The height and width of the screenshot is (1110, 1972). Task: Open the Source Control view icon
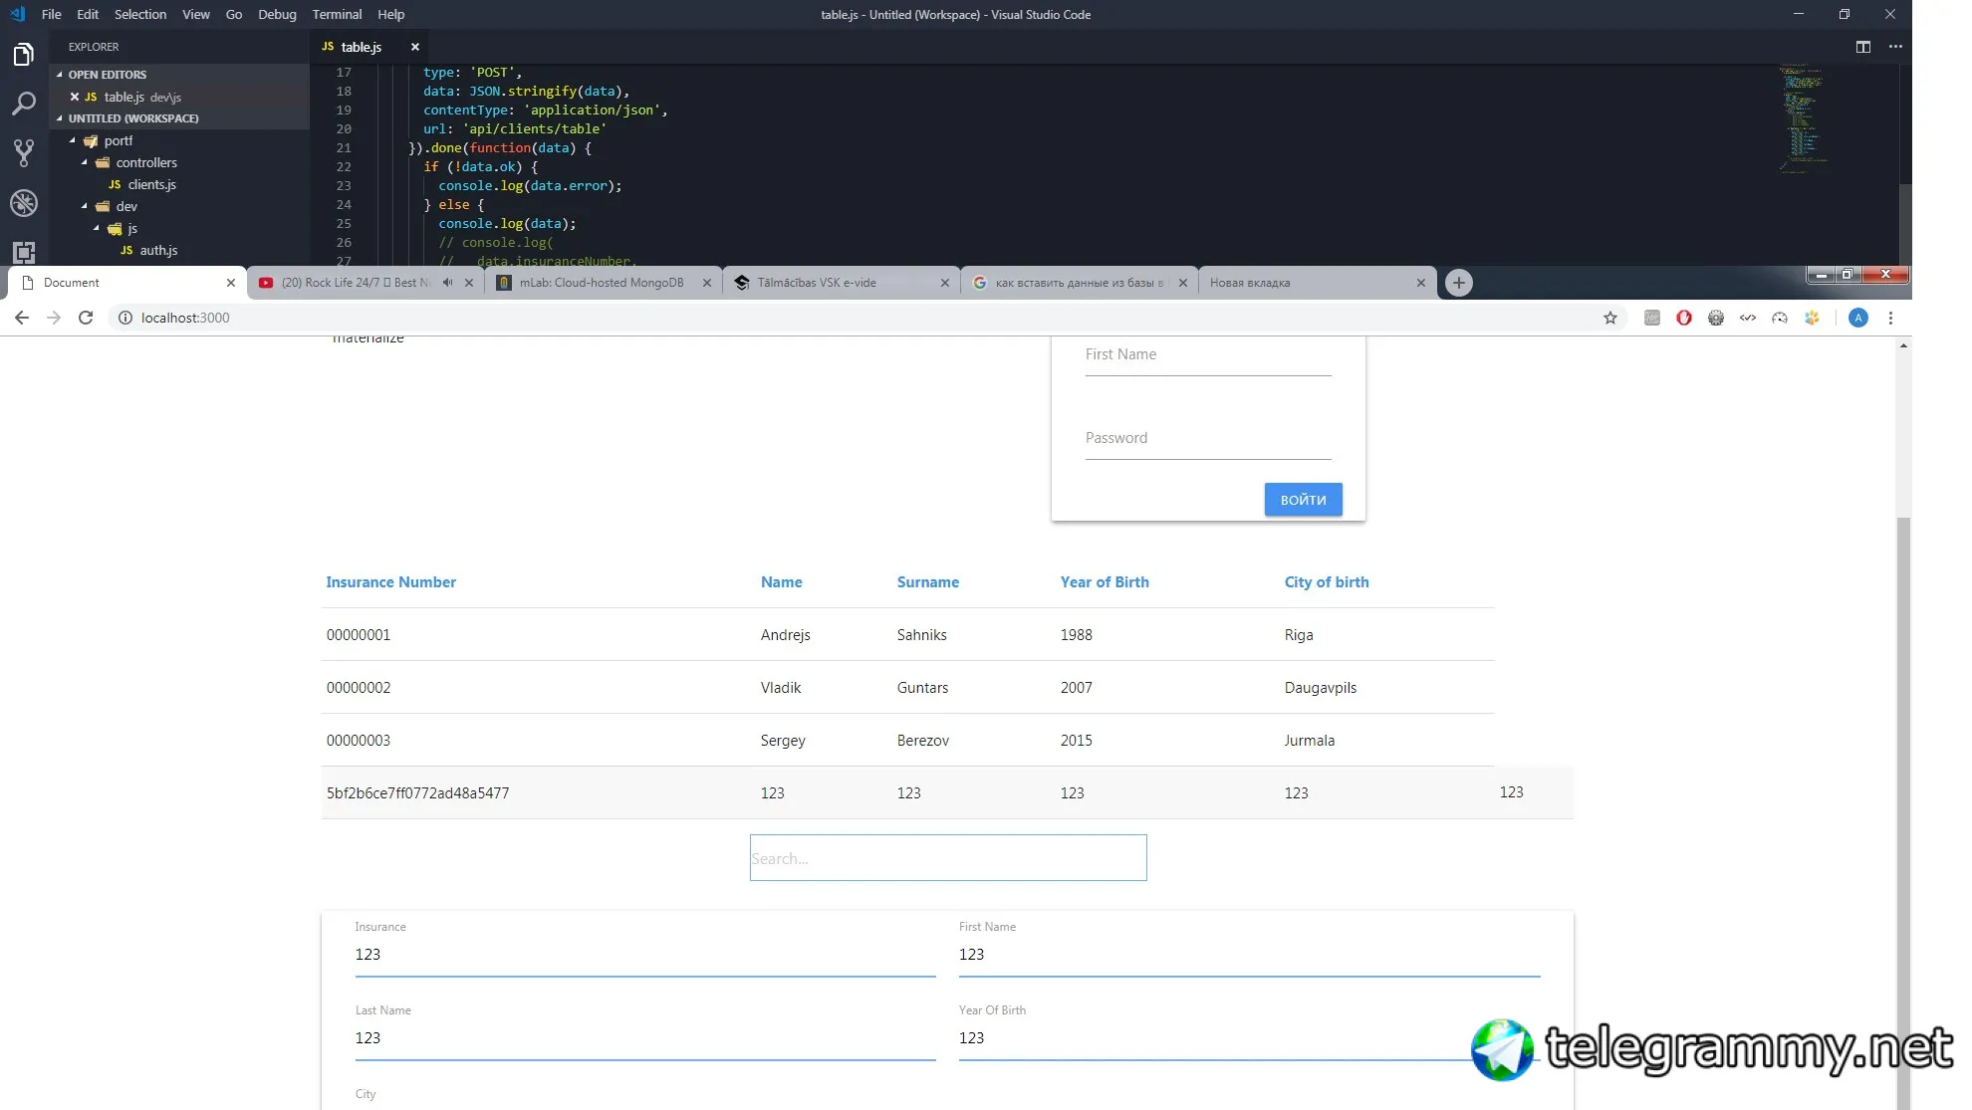click(x=24, y=152)
